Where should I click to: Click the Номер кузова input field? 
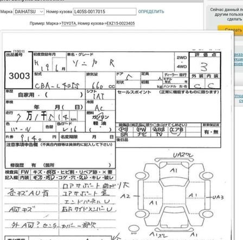click(x=105, y=11)
